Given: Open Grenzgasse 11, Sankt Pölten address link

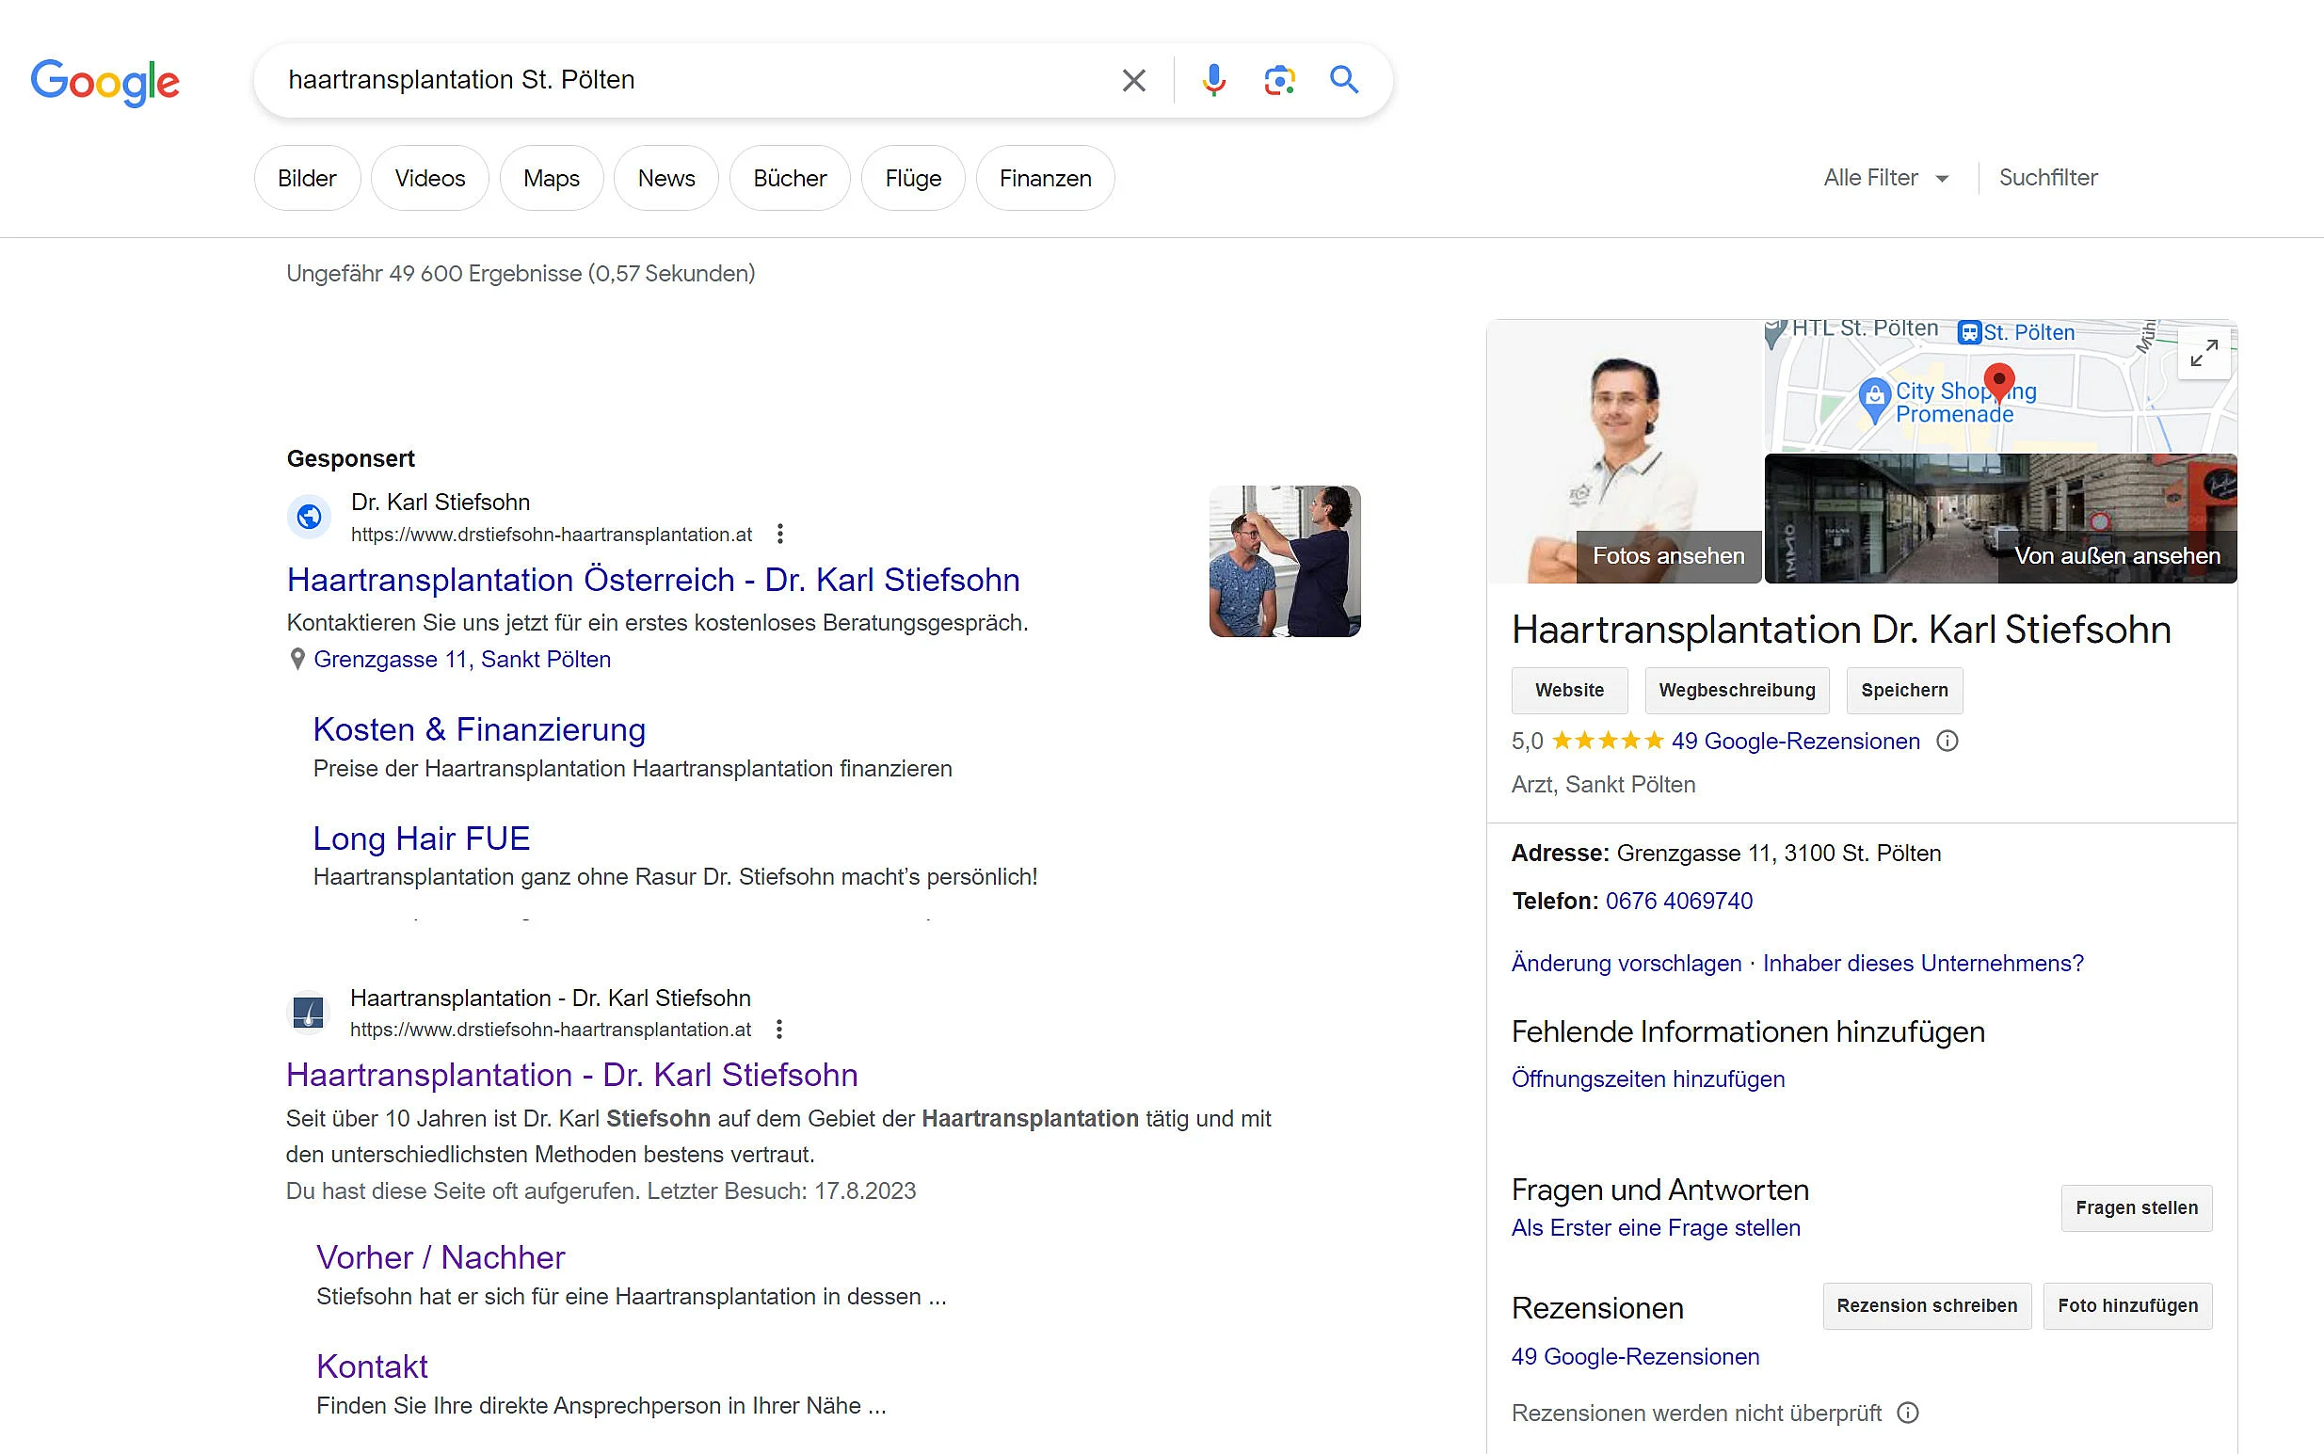Looking at the screenshot, I should coord(462,660).
